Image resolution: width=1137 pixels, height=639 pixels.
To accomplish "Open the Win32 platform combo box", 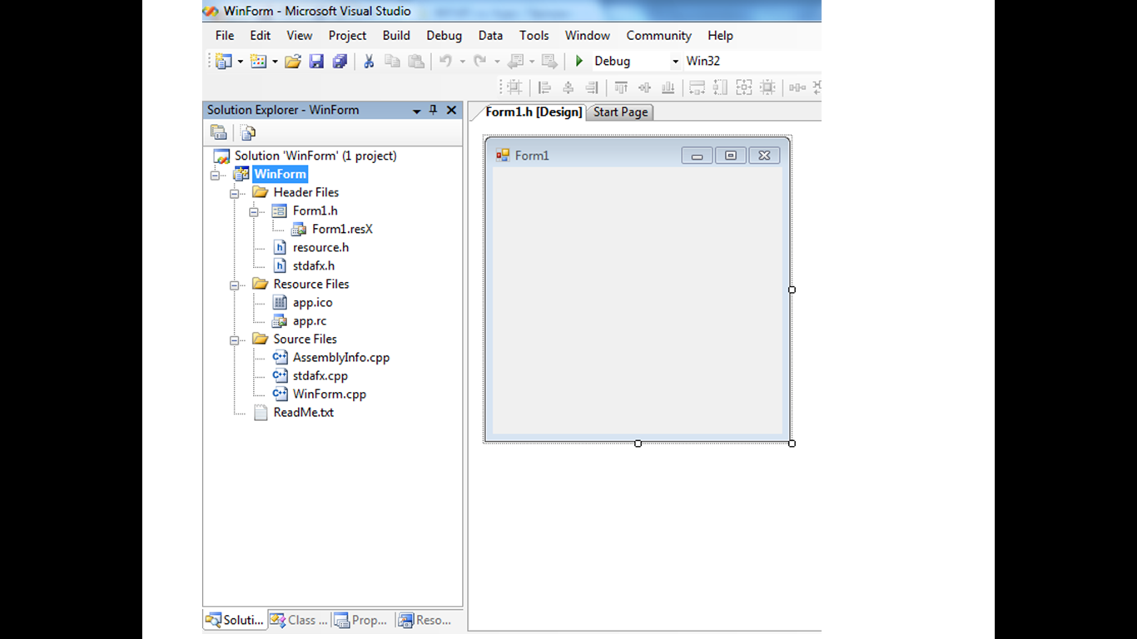I will 753,61.
